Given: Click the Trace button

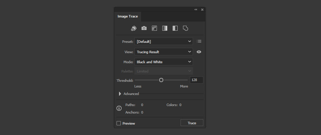Looking at the screenshot, I should point(192,123).
